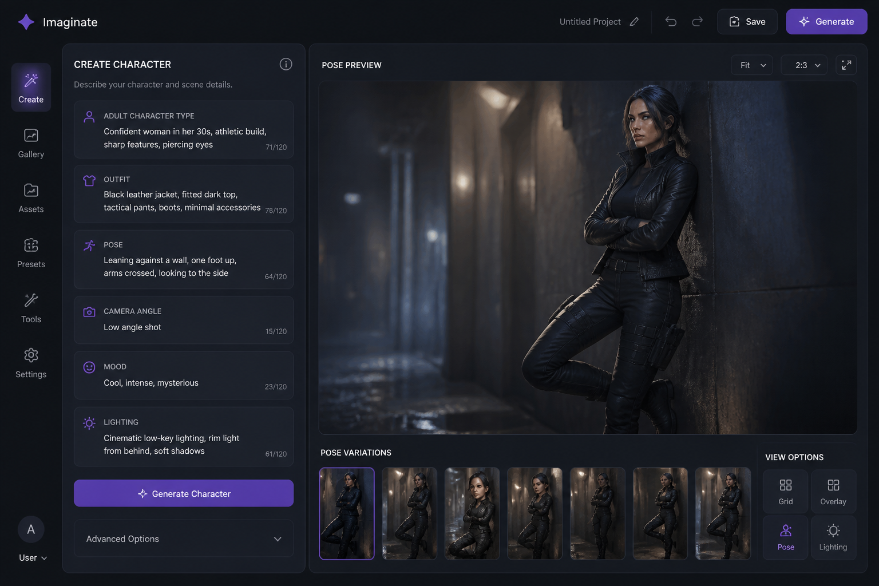Click the 71/120 character counter
The height and width of the screenshot is (586, 879).
pos(276,147)
